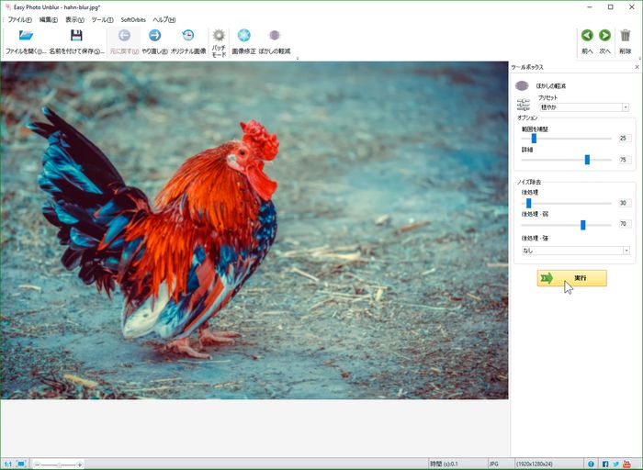Click the やり直し redo arrow
Image resolution: width=643 pixels, height=470 pixels.
(154, 36)
